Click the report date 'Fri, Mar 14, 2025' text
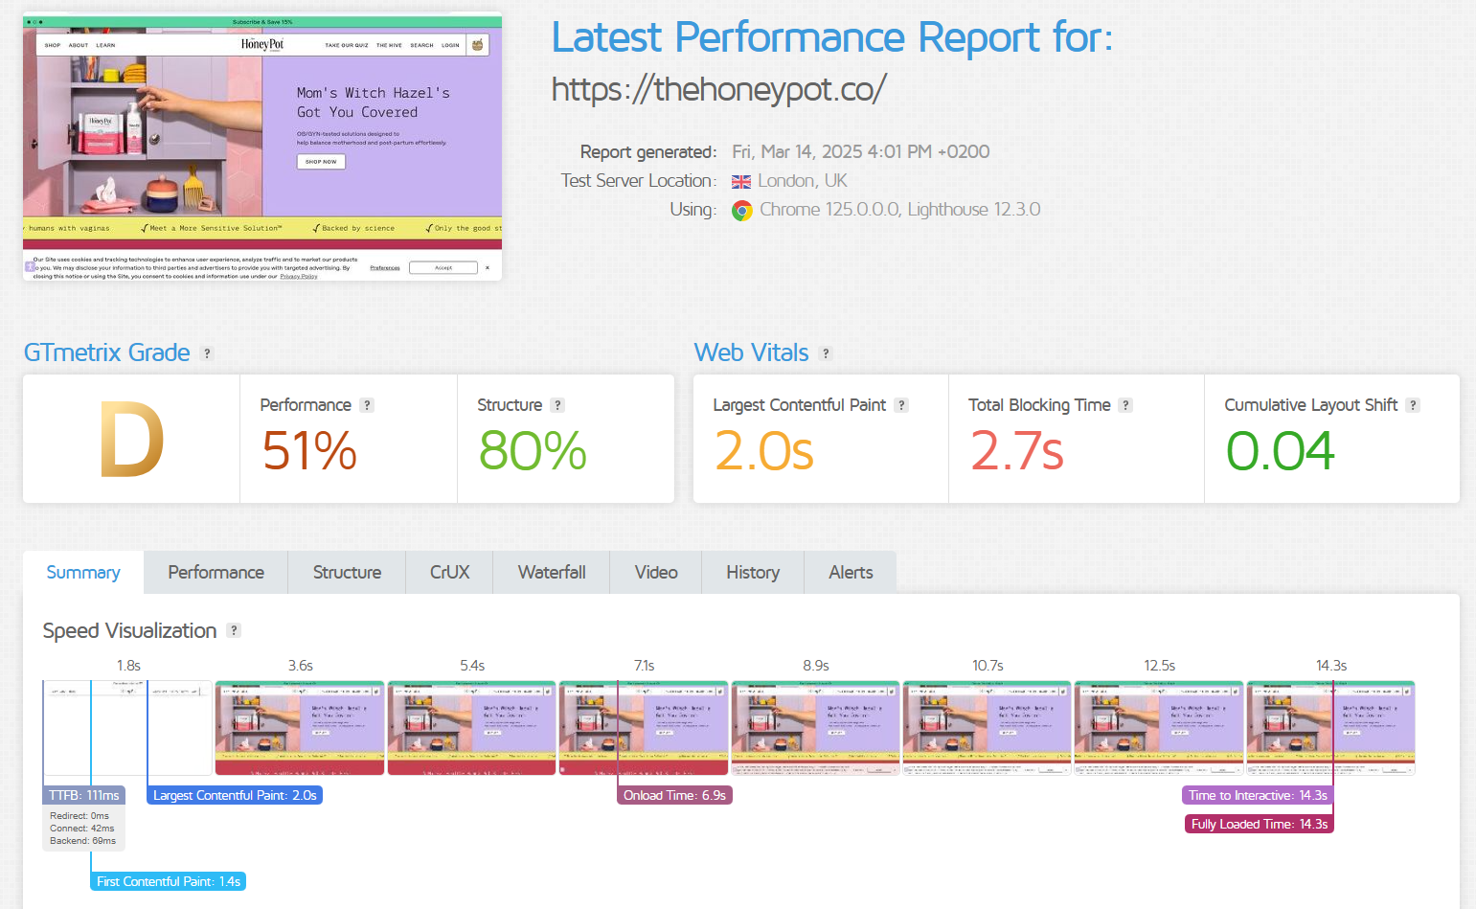1476x909 pixels. pos(798,151)
